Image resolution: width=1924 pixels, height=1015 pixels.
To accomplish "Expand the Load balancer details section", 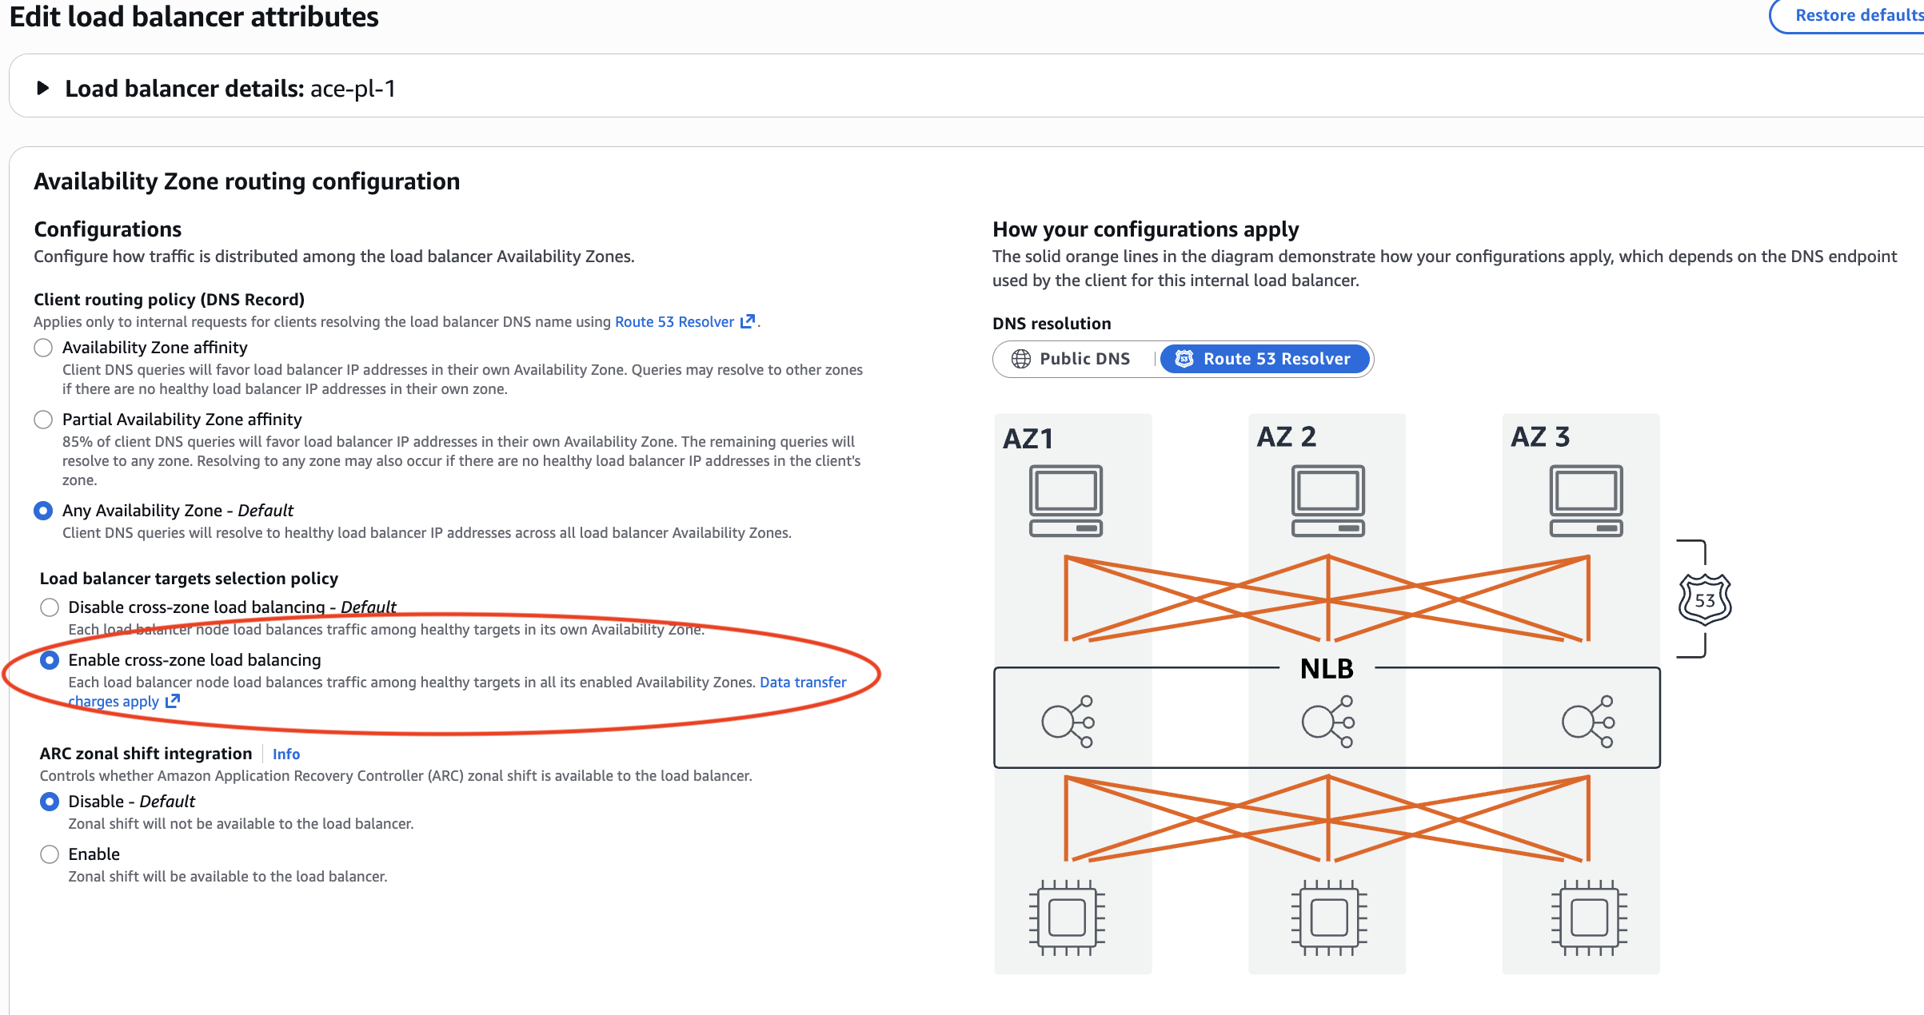I will coord(43,89).
